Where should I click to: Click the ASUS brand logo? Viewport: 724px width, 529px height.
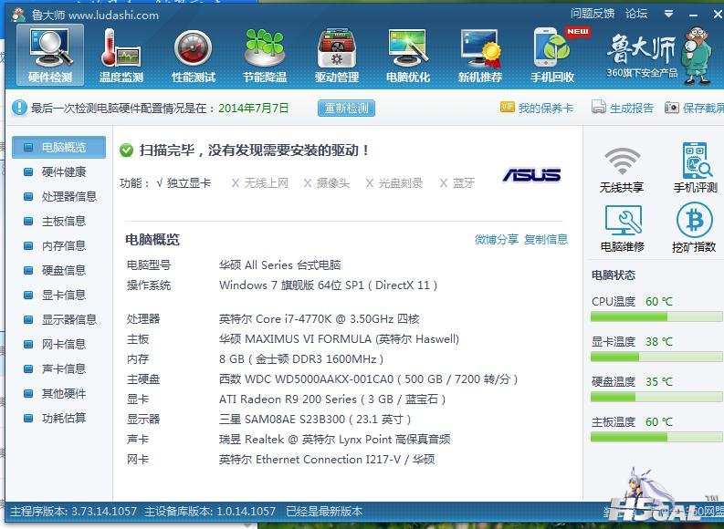532,175
